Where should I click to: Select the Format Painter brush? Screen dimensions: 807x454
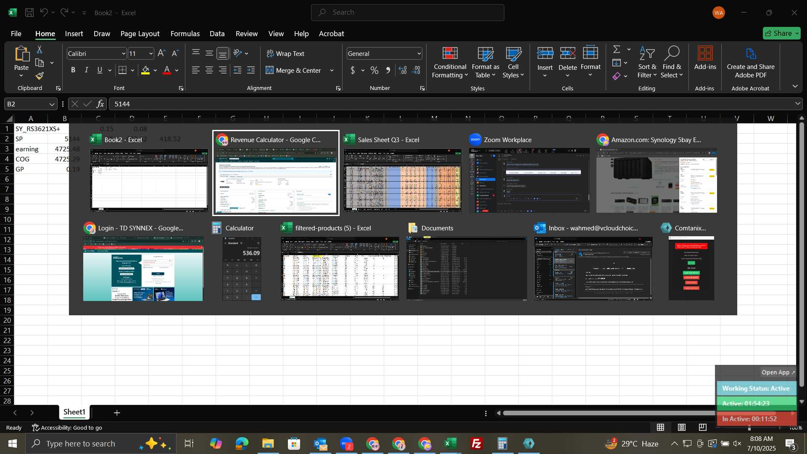(40, 76)
